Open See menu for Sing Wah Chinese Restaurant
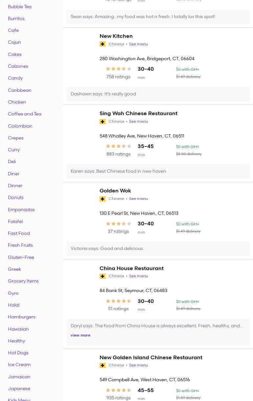253x401 pixels. point(138,121)
